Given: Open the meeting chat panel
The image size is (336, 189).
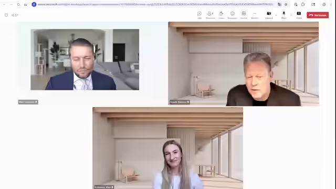Looking at the screenshot, I should (x=199, y=15).
